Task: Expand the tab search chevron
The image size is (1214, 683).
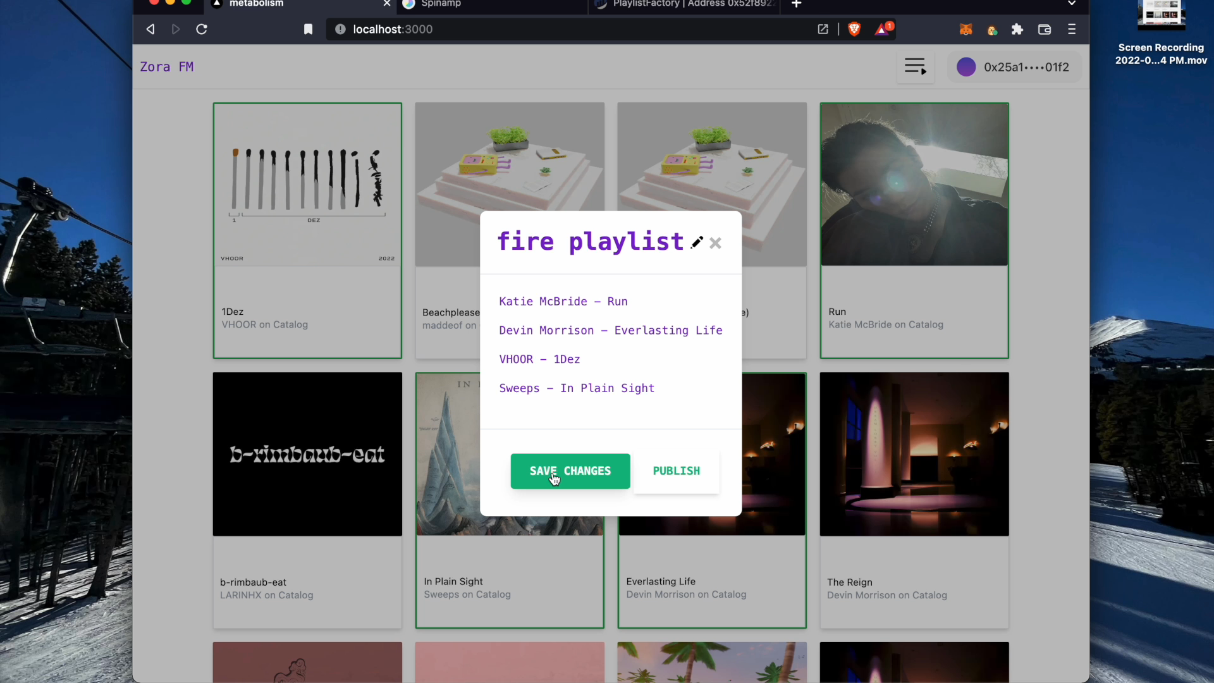Action: 1072,4
